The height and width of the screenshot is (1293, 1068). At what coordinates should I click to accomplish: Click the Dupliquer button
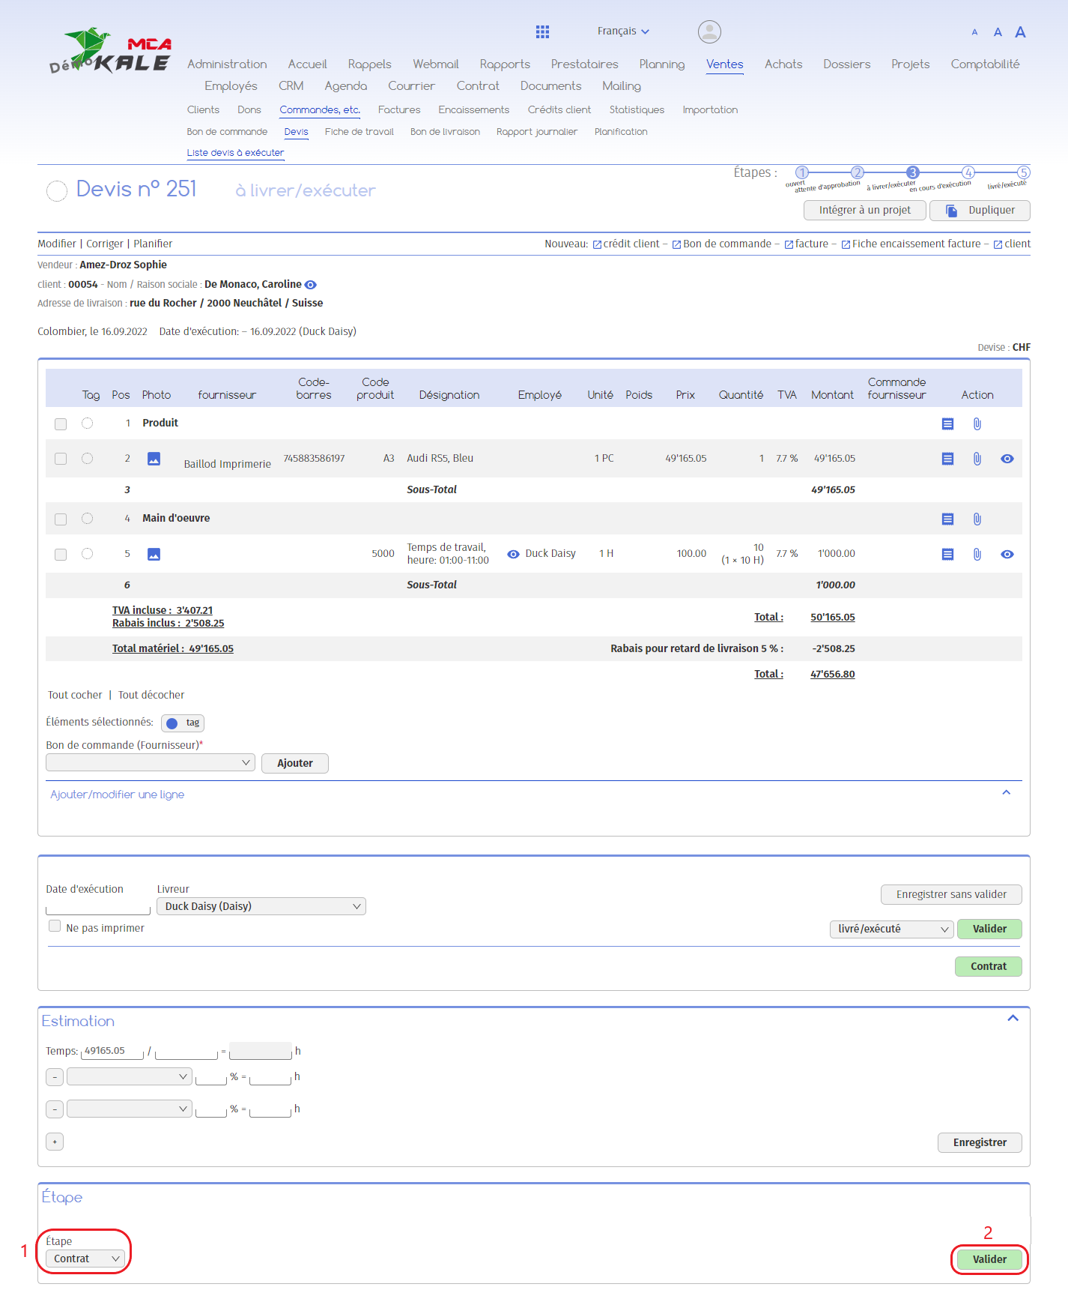click(x=980, y=211)
